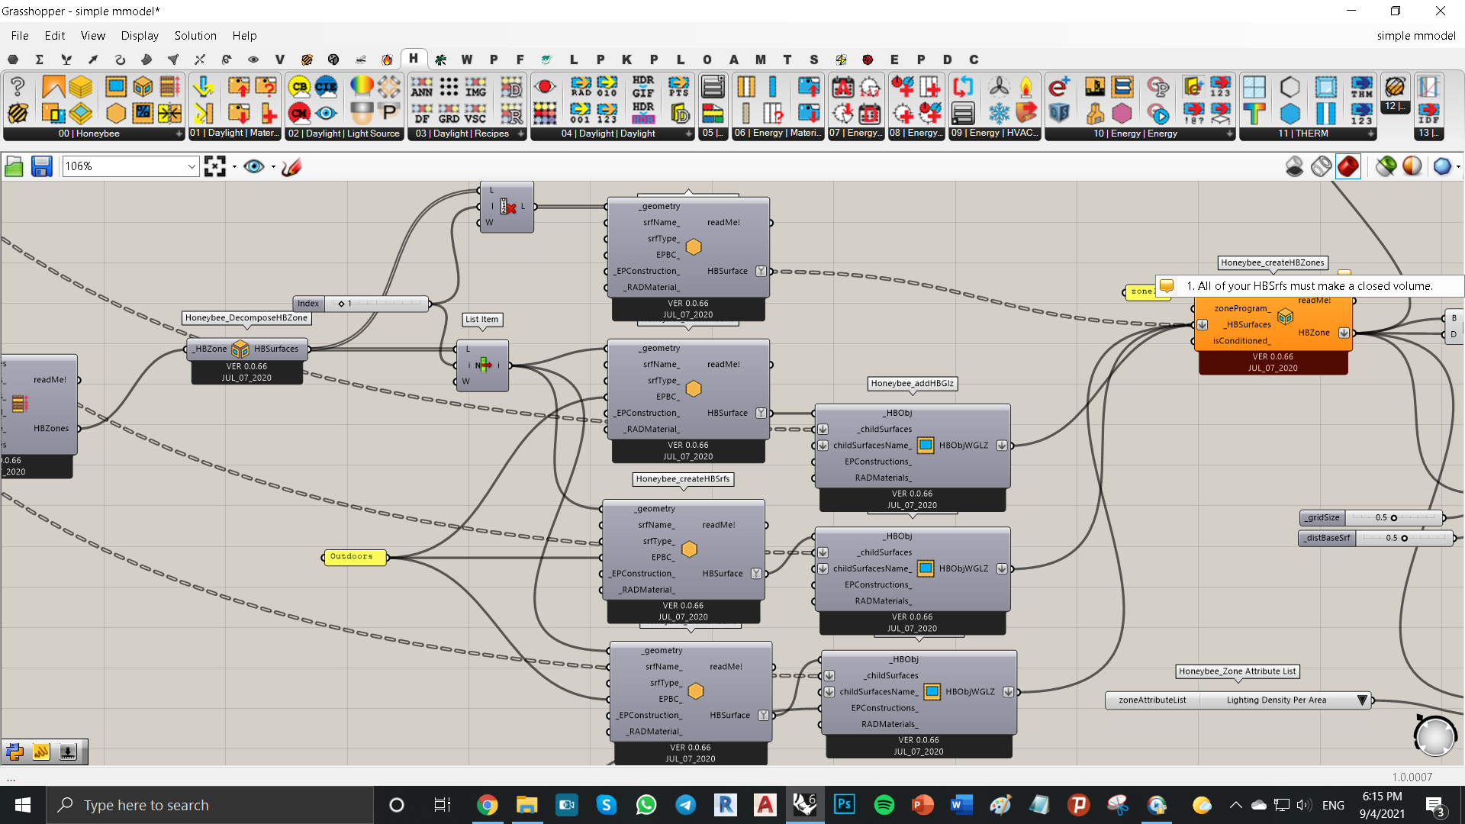Click the Python icon in canvas corner
This screenshot has width=1465, height=824.
pos(14,752)
